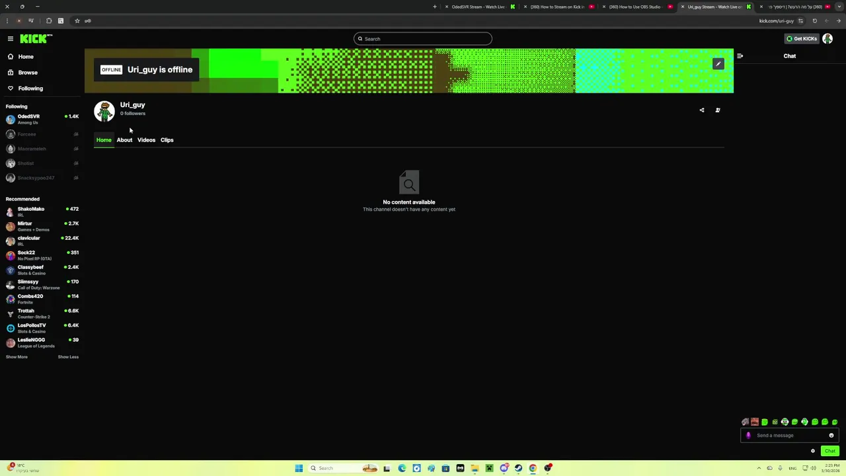846x476 pixels.
Task: Click the channel search field
Action: point(423,38)
